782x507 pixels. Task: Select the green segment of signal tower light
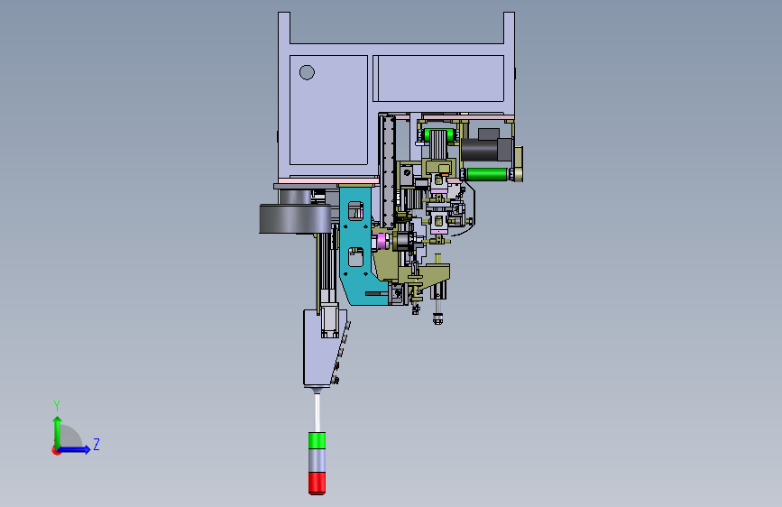click(317, 440)
